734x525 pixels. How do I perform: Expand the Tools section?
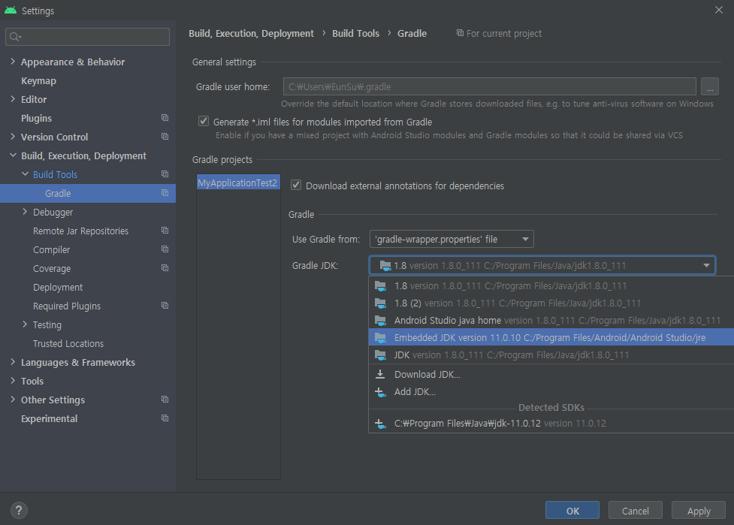pyautogui.click(x=13, y=380)
